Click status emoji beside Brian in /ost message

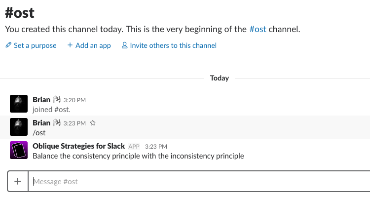57,123
